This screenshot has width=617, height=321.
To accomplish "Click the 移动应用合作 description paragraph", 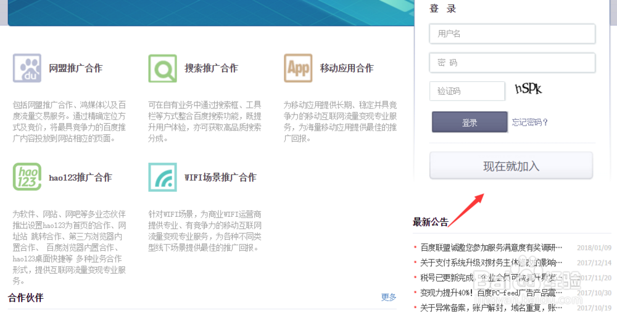I will [x=341, y=122].
